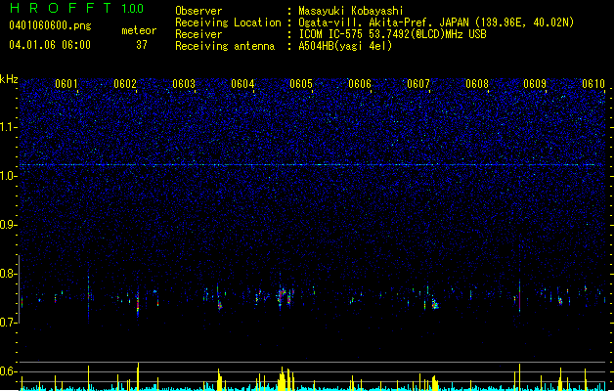The image size is (615, 391).
Task: Click observer name Masayuki Kobayashi
Action: (x=351, y=11)
